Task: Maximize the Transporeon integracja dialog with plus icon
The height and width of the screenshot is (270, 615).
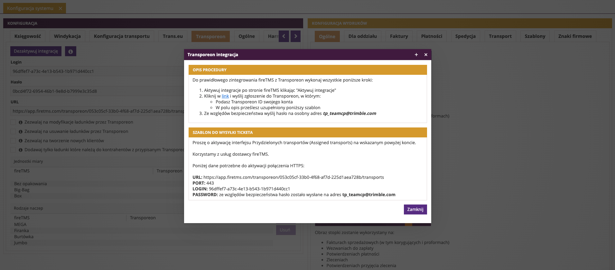Action: (x=416, y=55)
